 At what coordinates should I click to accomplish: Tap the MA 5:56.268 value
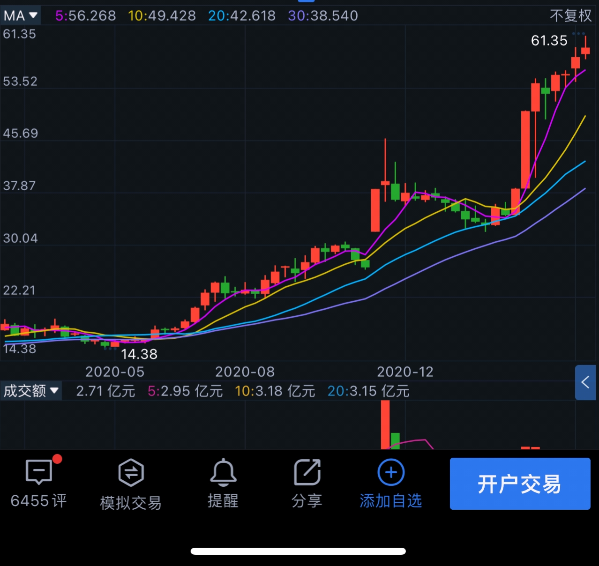pyautogui.click(x=85, y=15)
